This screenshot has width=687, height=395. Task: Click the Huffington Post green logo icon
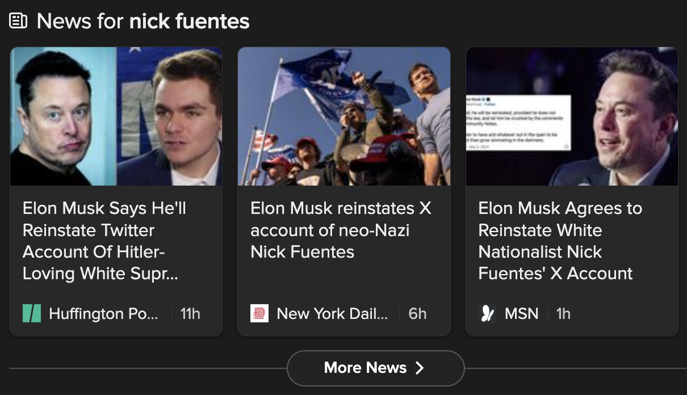tap(32, 313)
